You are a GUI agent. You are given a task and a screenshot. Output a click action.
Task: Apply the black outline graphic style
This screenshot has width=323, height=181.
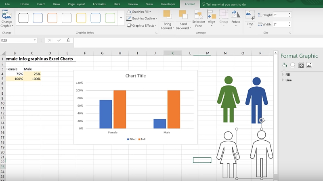coord(23,18)
